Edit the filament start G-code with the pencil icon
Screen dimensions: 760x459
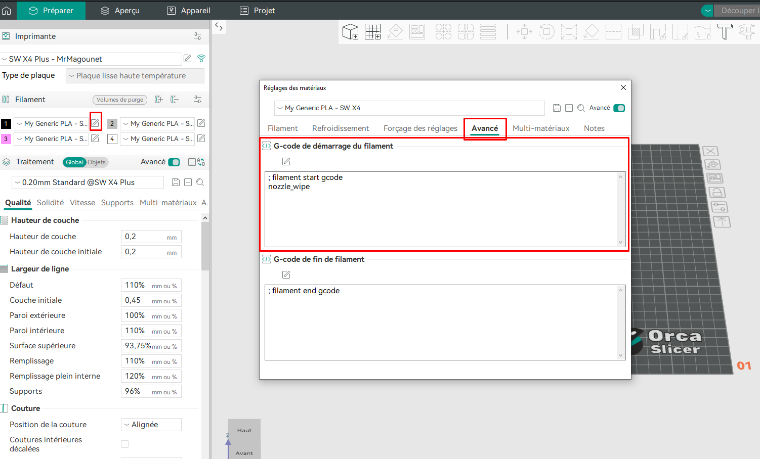click(286, 162)
